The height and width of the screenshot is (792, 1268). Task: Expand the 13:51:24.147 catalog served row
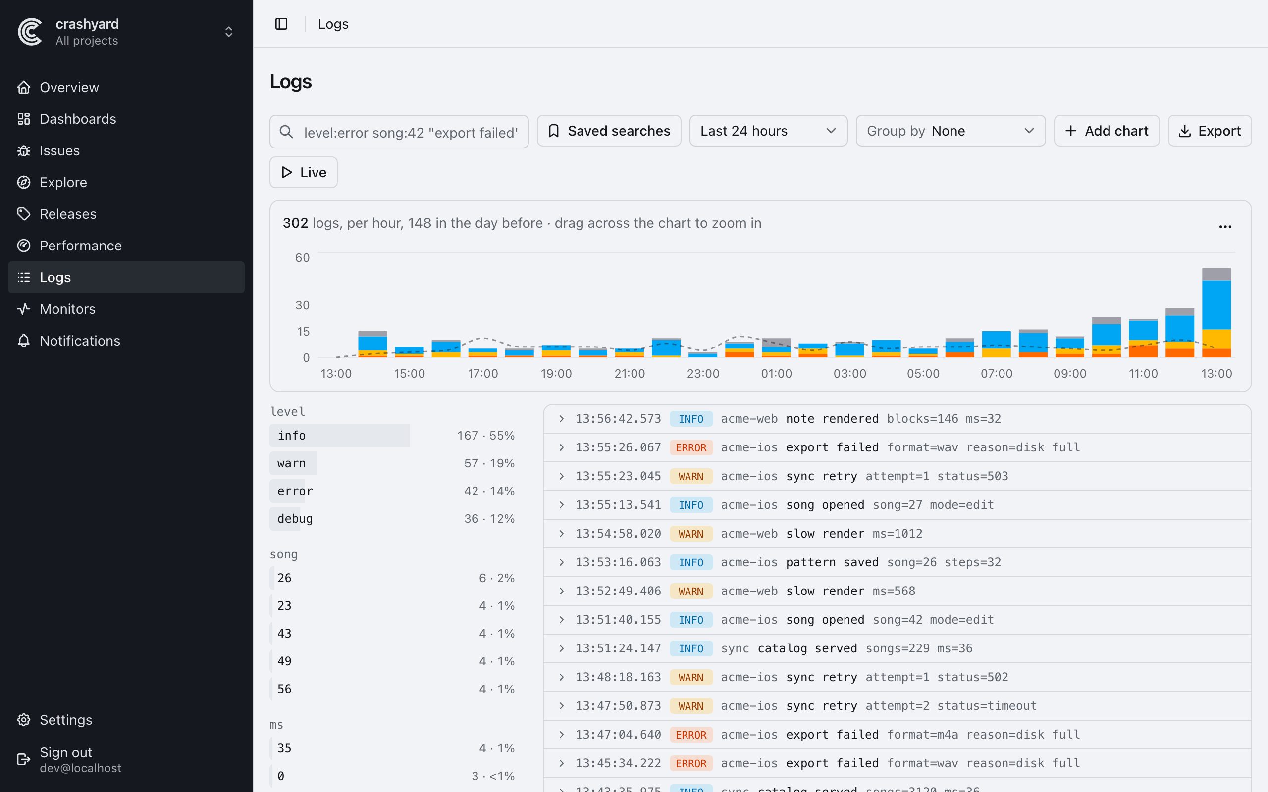(x=897, y=648)
